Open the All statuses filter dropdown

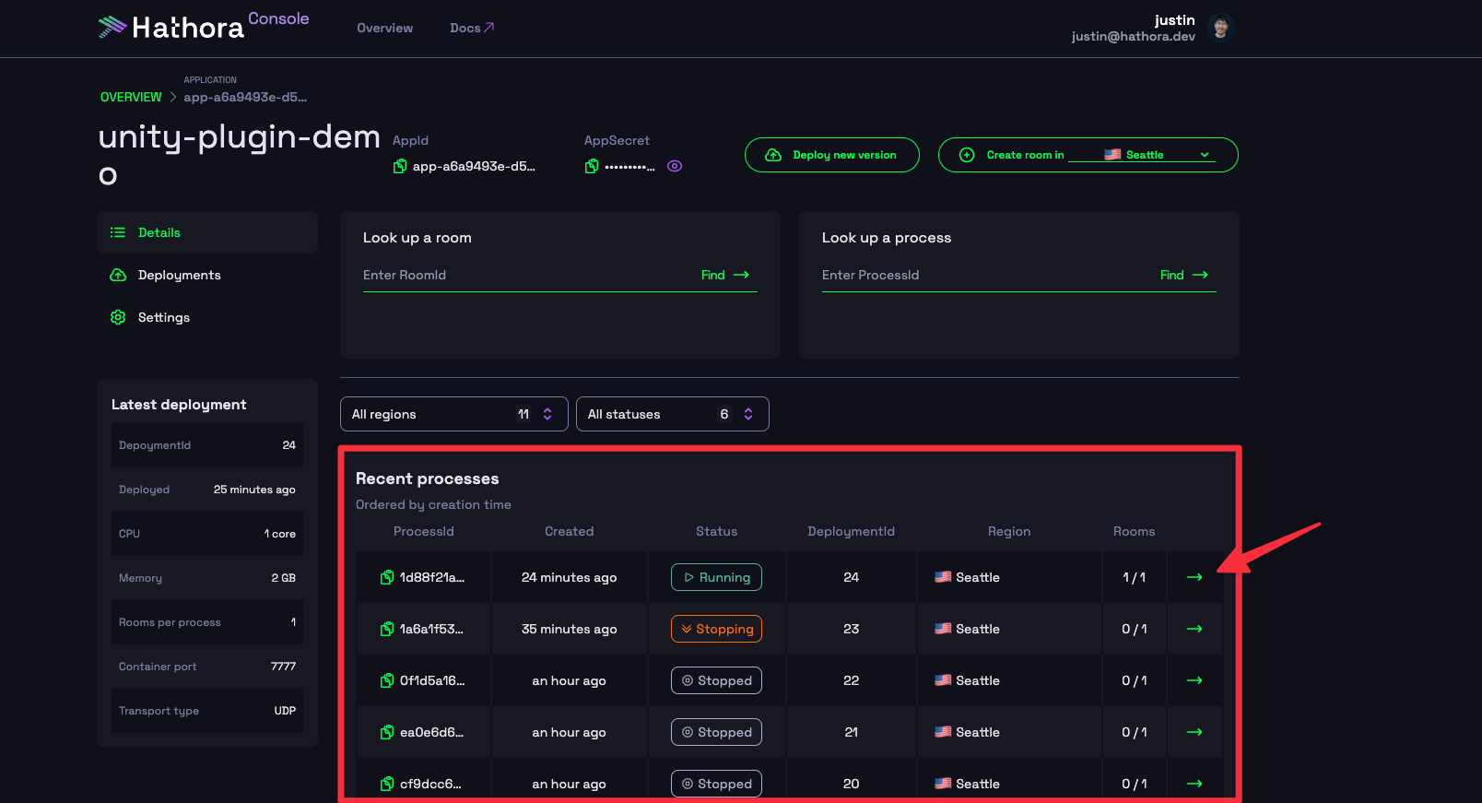673,414
